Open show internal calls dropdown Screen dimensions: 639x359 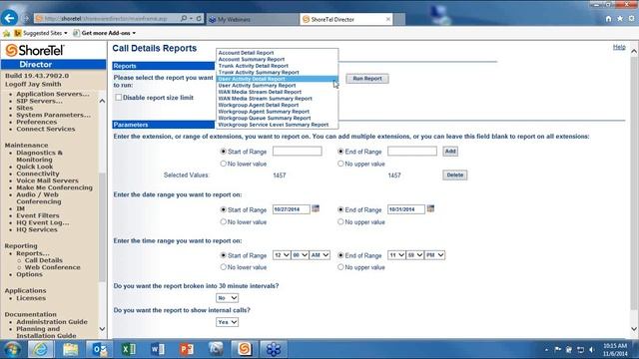click(227, 322)
